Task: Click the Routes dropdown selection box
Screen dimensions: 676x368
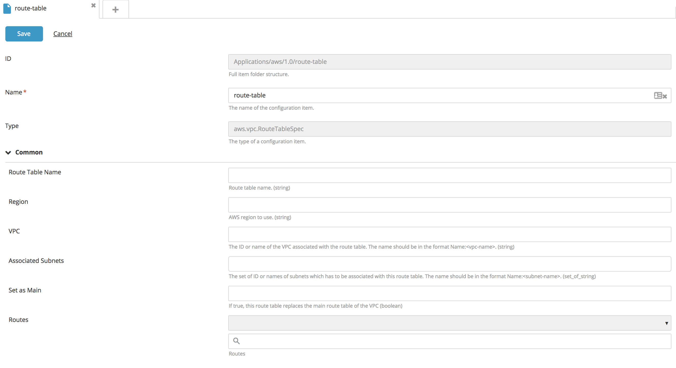Action: click(x=446, y=323)
